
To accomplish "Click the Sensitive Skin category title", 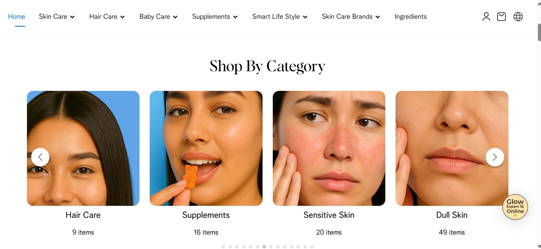I will [x=329, y=215].
